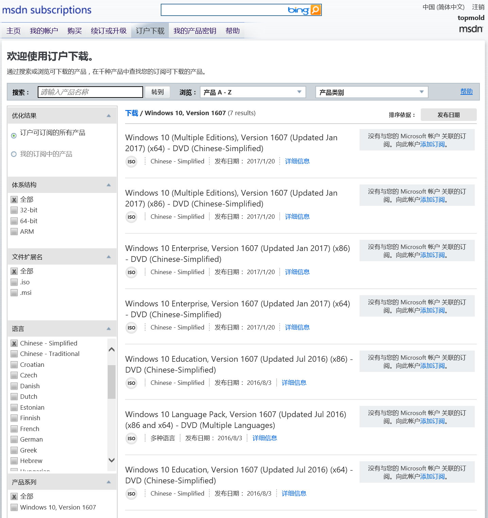The image size is (488, 518).
Task: Click the msdn logo under topmold
Action: point(471,29)
